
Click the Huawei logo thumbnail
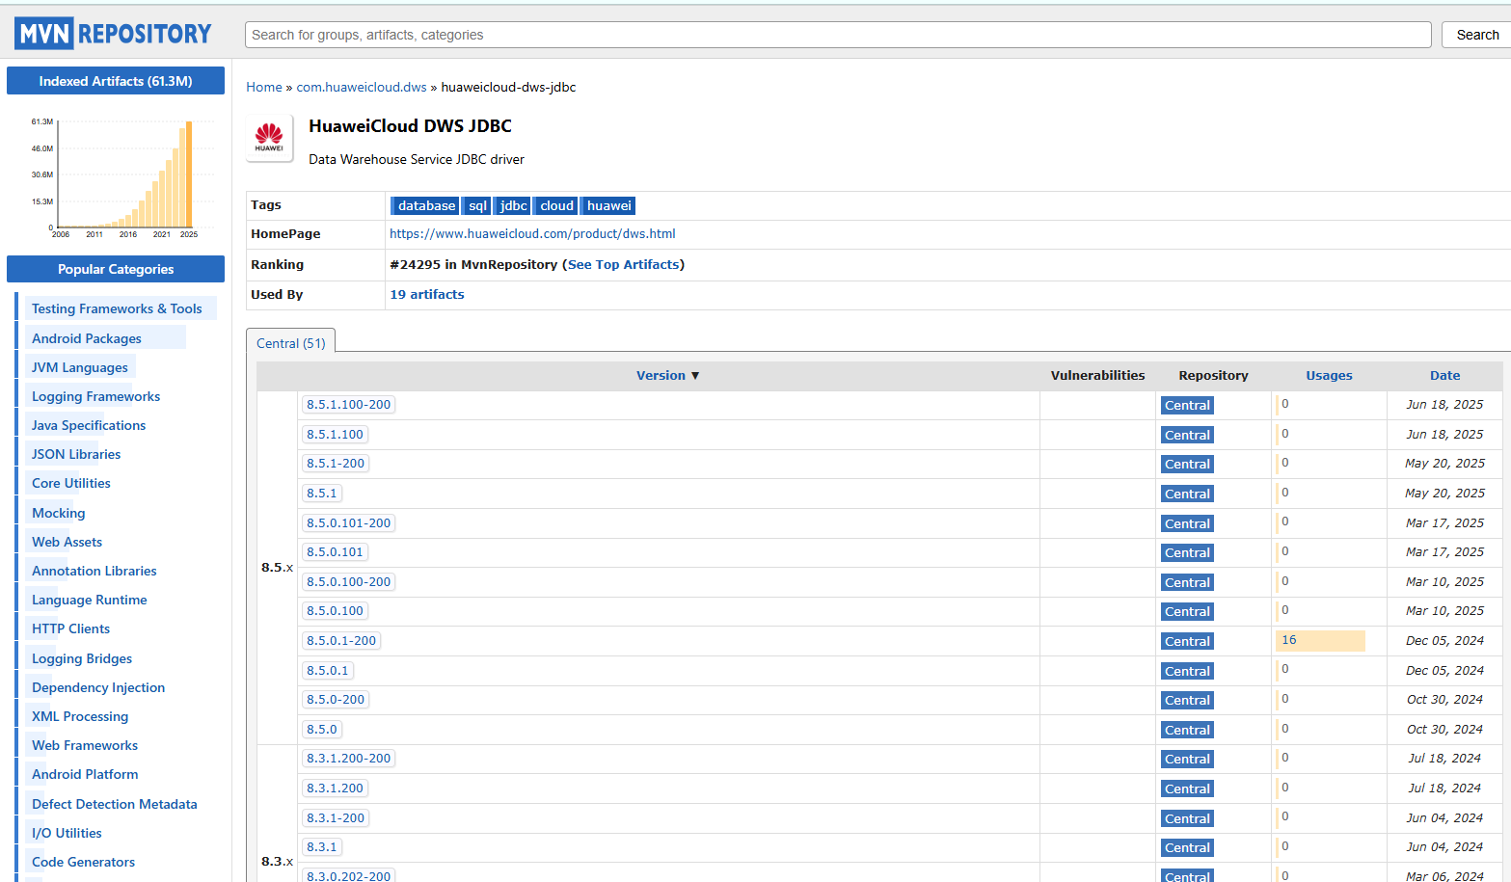[x=269, y=138]
